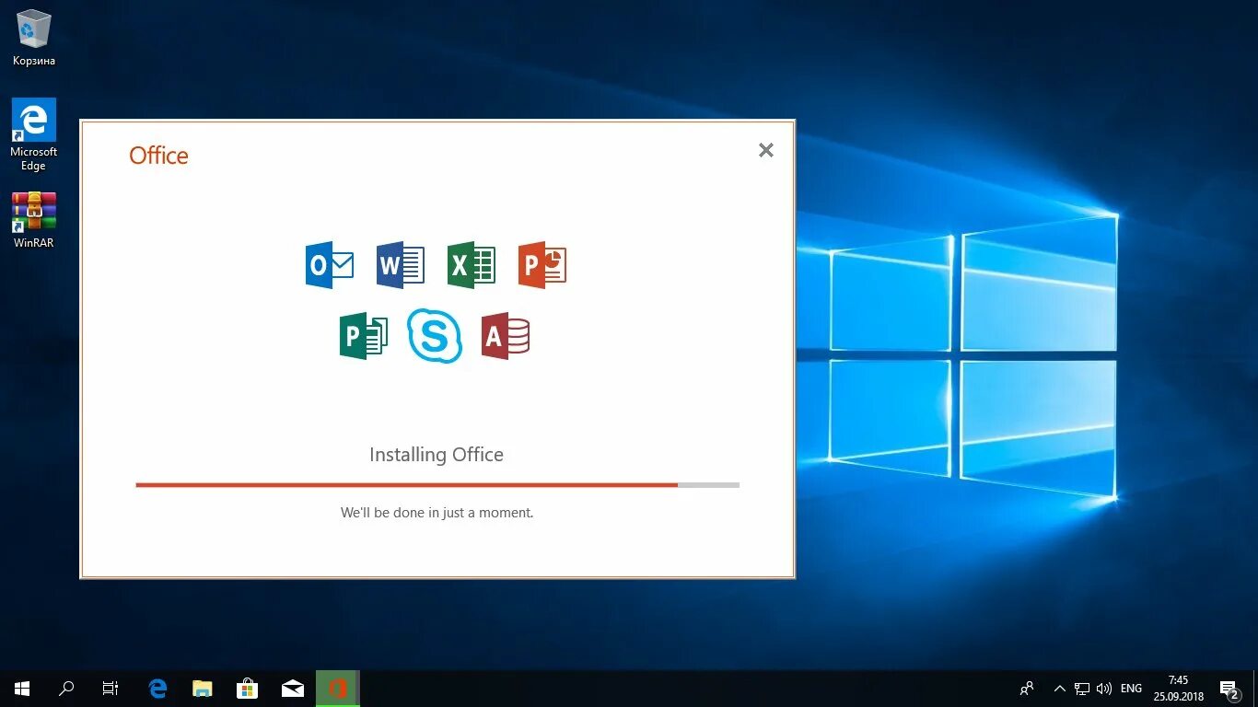
Task: Click the installation progress bar
Action: (437, 484)
